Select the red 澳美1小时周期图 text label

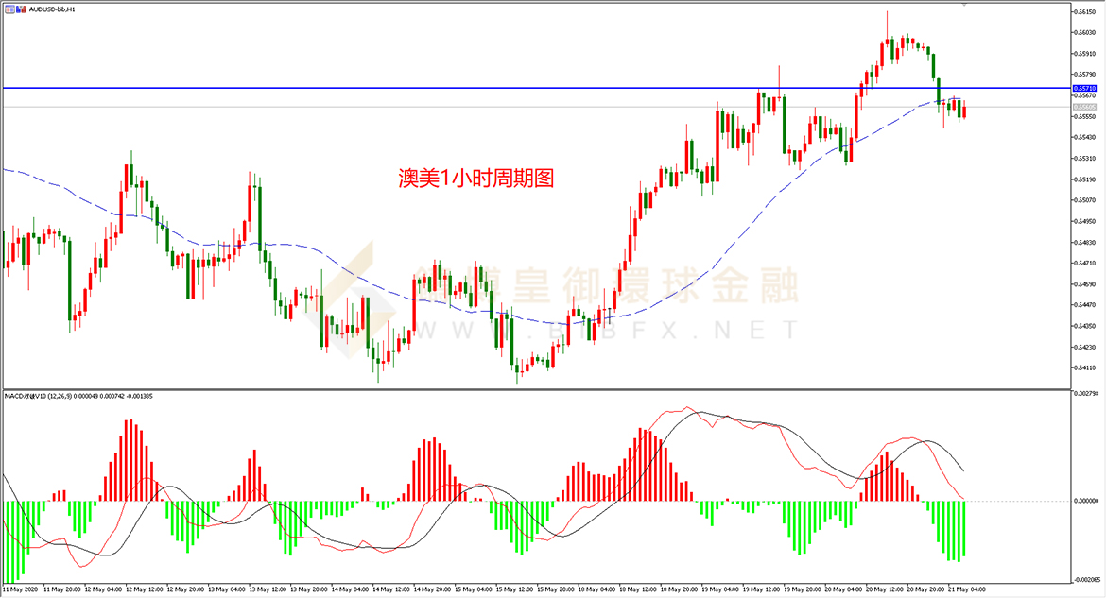coord(476,178)
